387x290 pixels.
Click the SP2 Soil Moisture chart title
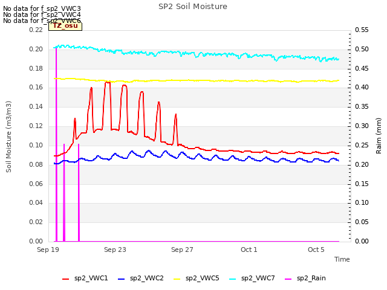(x=193, y=7)
